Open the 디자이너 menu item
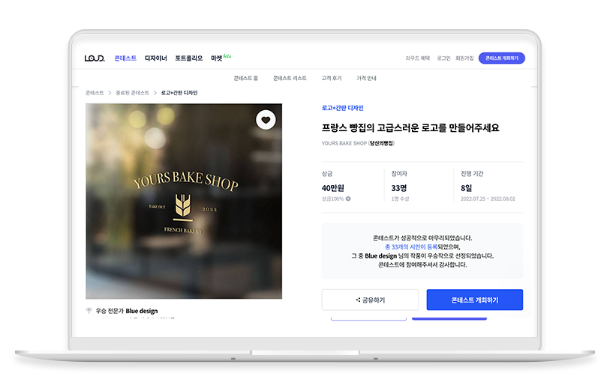This screenshot has height=391, width=610. [x=155, y=58]
